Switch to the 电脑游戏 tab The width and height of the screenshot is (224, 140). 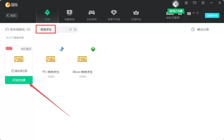coord(69,15)
